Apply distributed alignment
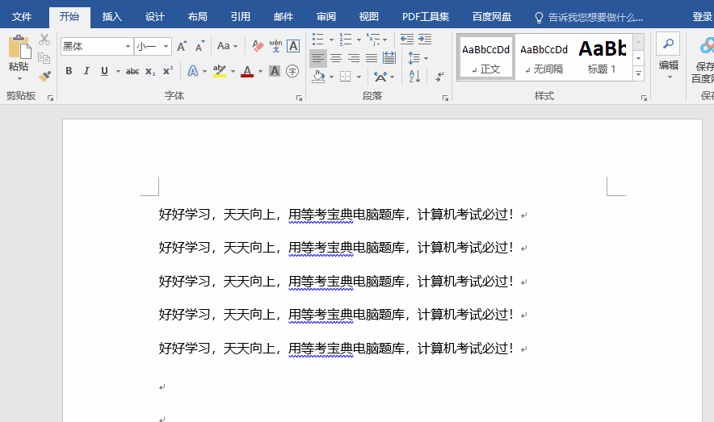 coord(389,58)
